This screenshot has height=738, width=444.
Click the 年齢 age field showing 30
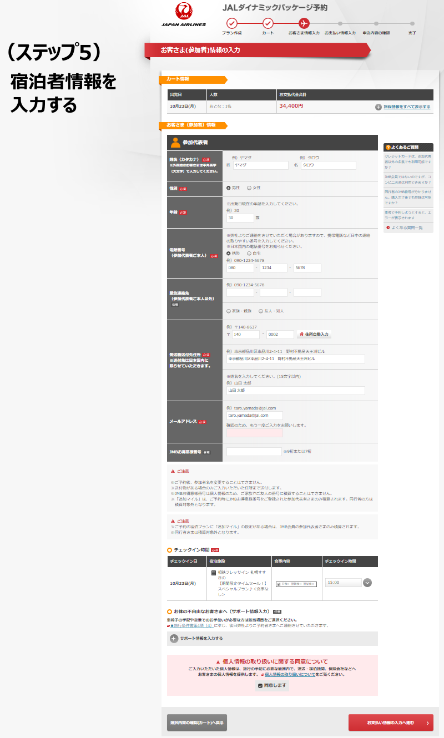240,218
